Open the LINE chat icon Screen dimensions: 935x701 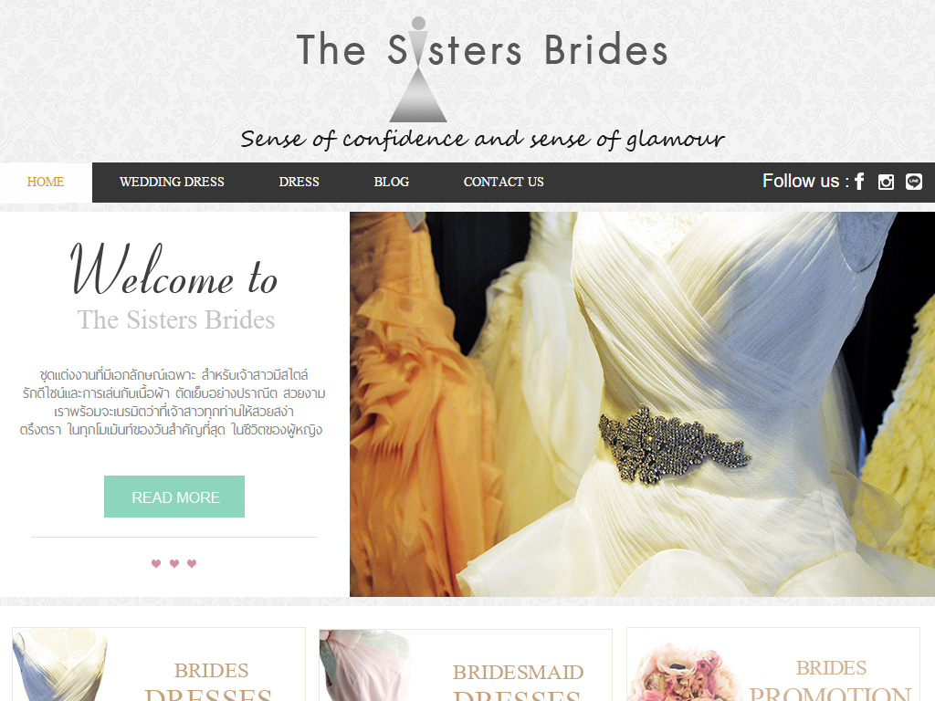point(913,182)
